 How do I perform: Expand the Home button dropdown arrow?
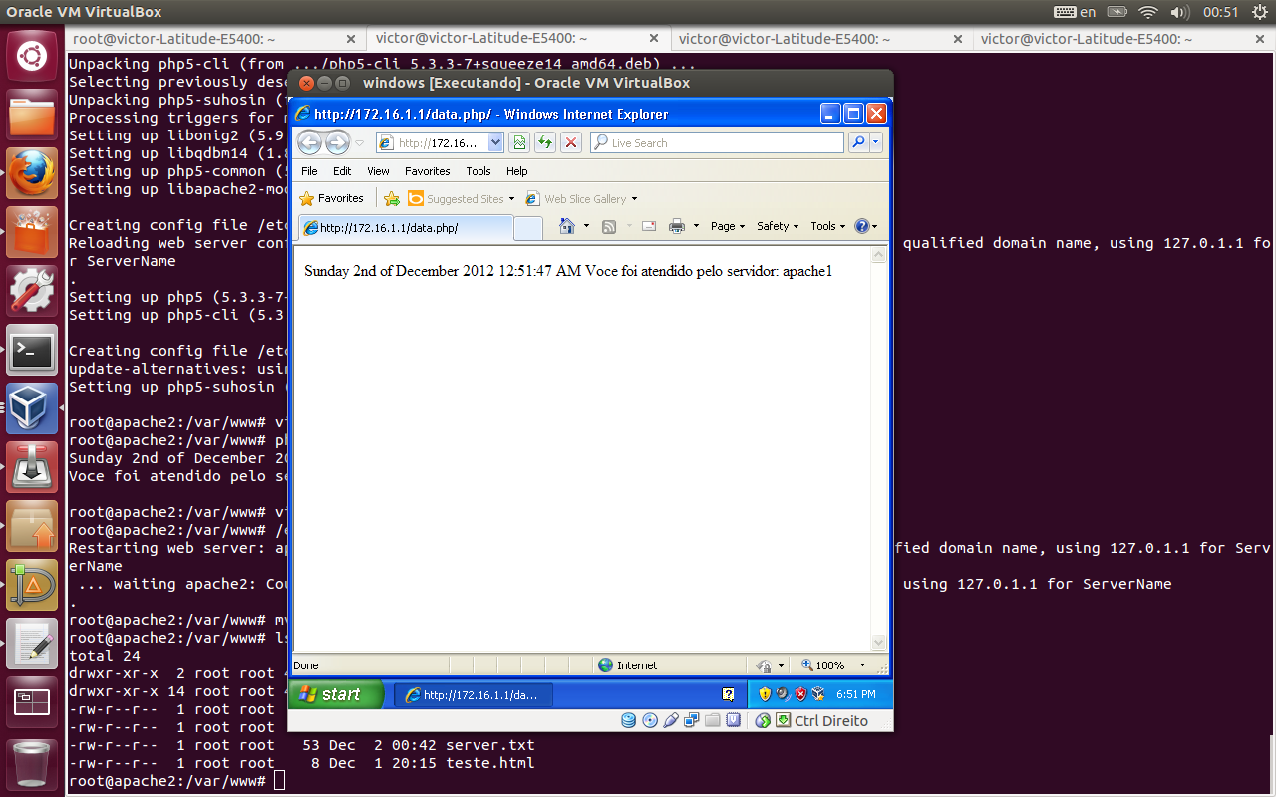pos(586,226)
